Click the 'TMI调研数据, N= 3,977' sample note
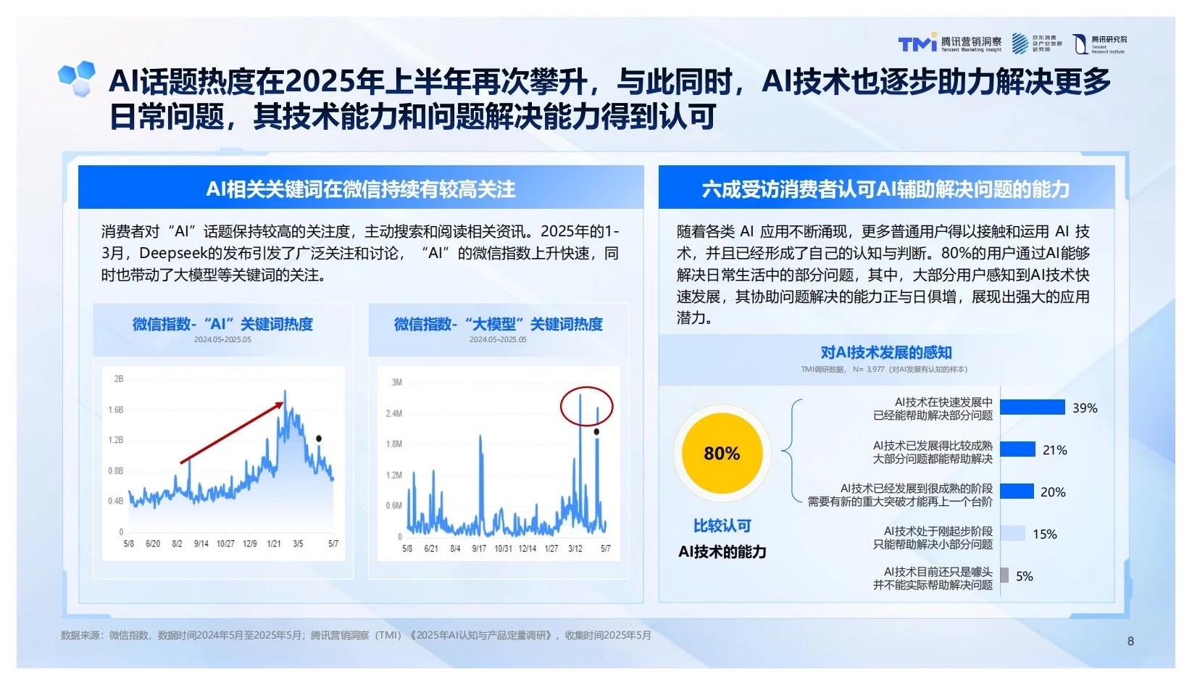This screenshot has height=685, width=1192. coord(884,370)
